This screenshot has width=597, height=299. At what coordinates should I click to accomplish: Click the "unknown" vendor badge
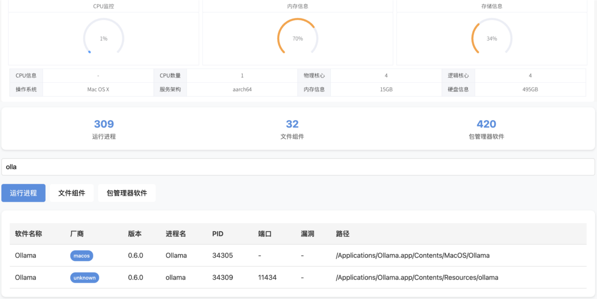point(85,278)
